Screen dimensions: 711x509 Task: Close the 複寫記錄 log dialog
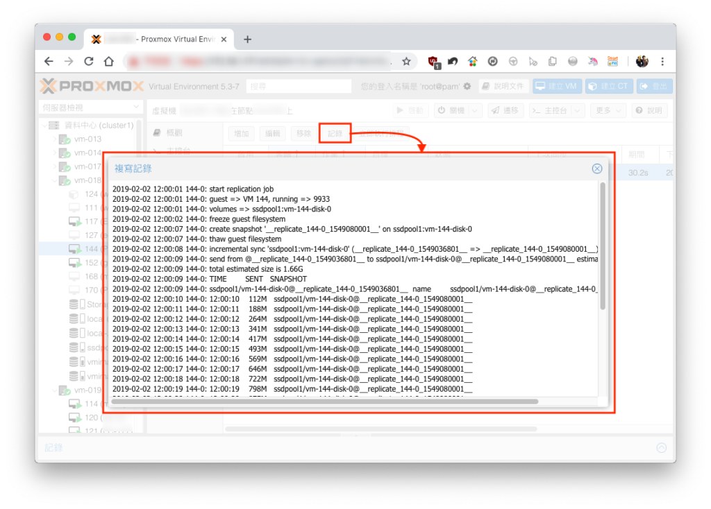(596, 169)
